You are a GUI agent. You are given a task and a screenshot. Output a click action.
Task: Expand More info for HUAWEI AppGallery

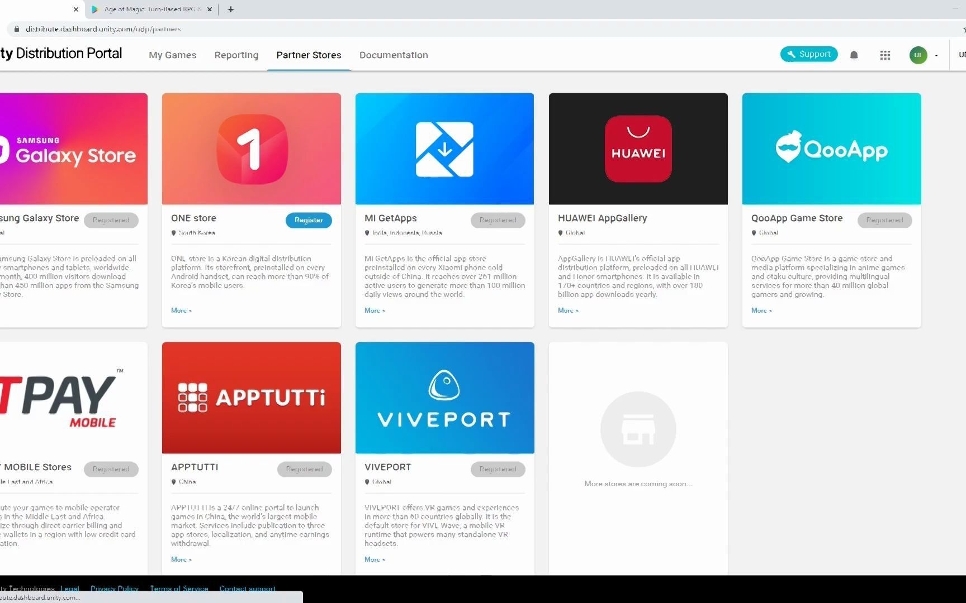(x=567, y=310)
